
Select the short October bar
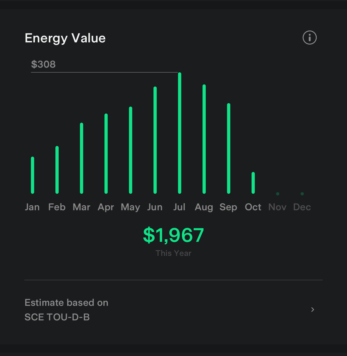pyautogui.click(x=253, y=183)
